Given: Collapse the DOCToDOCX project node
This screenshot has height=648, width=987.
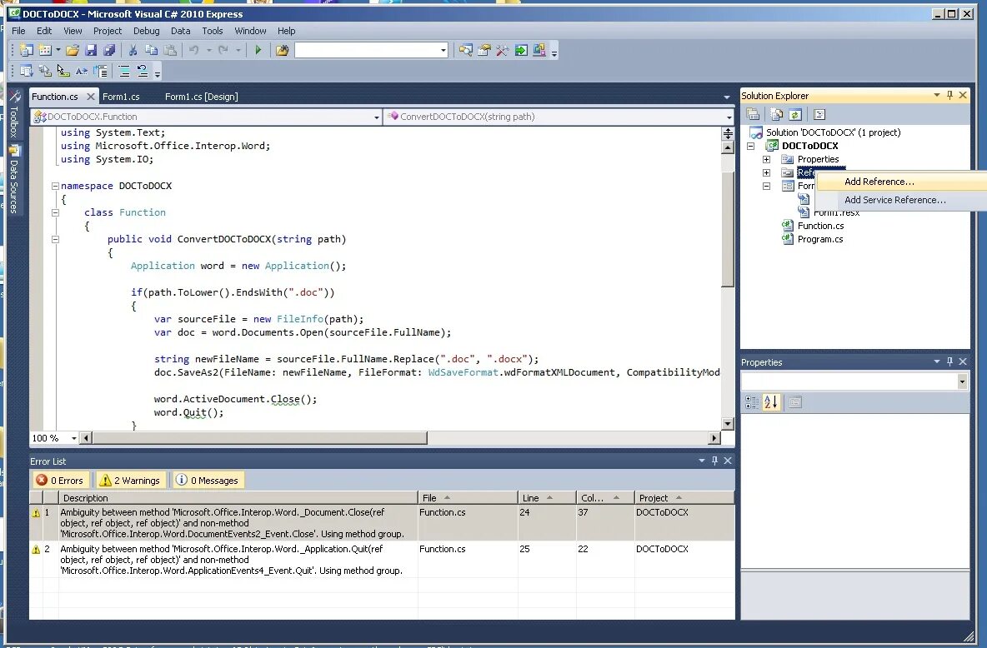Looking at the screenshot, I should [750, 146].
